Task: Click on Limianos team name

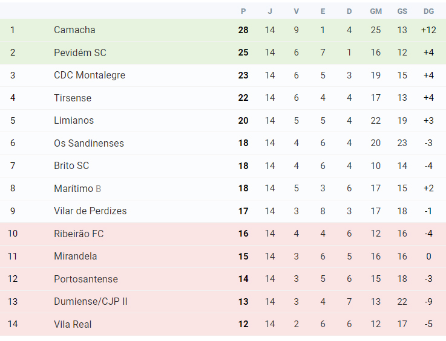Action: coord(74,120)
